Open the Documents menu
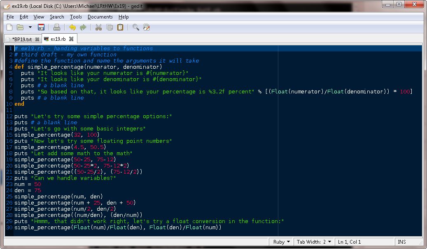 100,17
